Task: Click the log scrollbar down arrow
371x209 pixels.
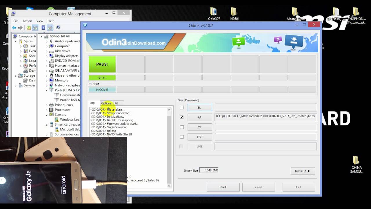Action: click(x=169, y=186)
